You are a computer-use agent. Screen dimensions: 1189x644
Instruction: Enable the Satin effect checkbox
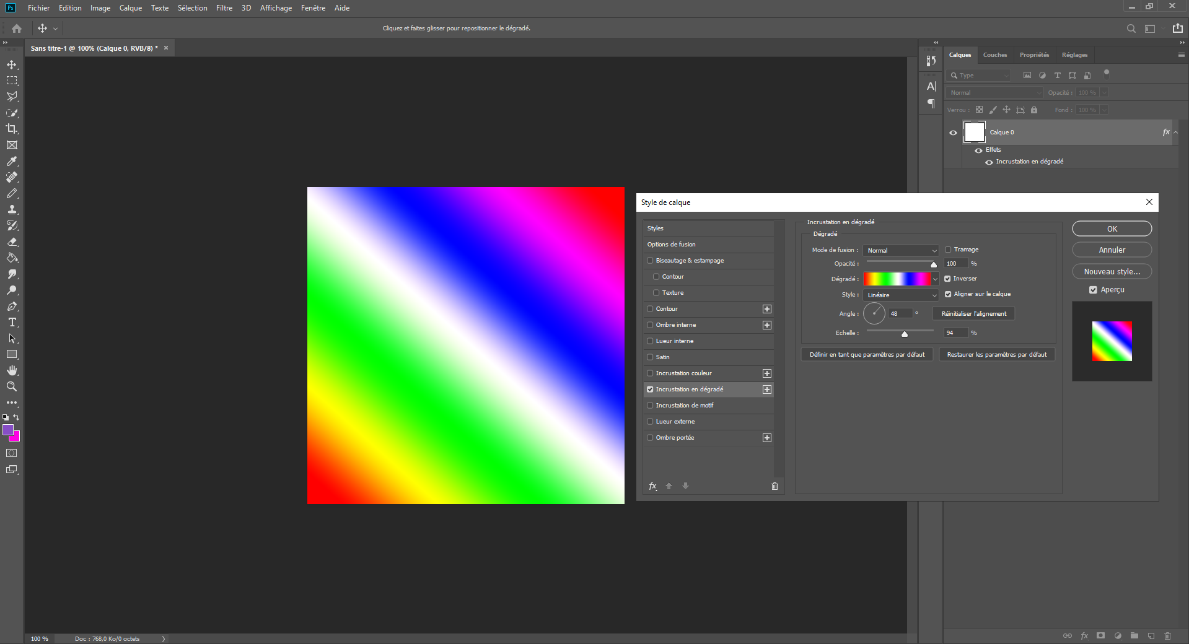650,357
